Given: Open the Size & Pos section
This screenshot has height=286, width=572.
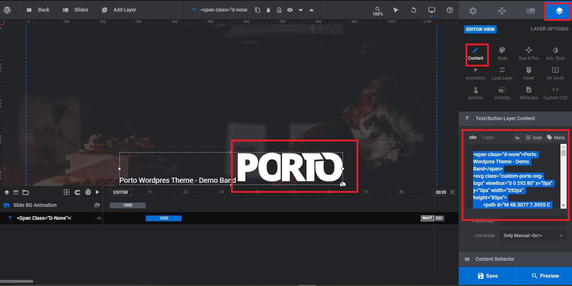Looking at the screenshot, I should [x=529, y=54].
